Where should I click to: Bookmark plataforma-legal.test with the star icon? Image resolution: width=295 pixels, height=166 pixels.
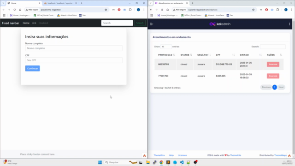click(106, 10)
